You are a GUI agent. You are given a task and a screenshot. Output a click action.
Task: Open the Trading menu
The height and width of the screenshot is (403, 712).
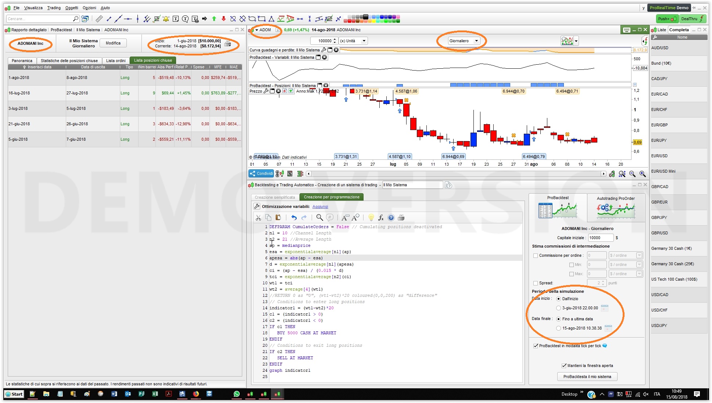(x=54, y=8)
